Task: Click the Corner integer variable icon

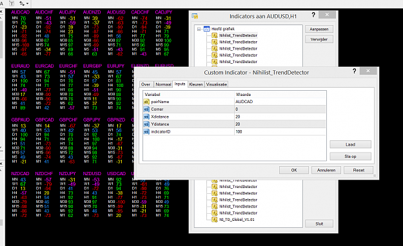Action: [x=146, y=109]
